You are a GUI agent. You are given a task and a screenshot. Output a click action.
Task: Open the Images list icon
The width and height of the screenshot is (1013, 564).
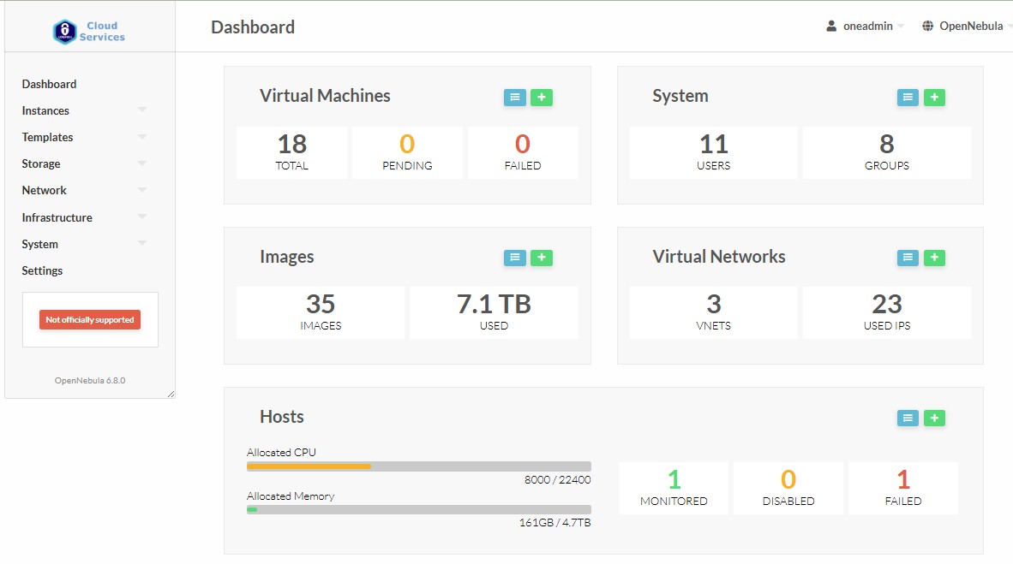pos(514,258)
